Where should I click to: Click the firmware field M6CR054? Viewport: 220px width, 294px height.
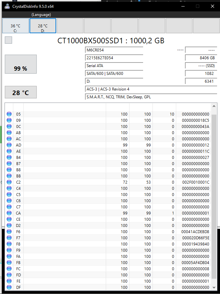click(x=114, y=50)
